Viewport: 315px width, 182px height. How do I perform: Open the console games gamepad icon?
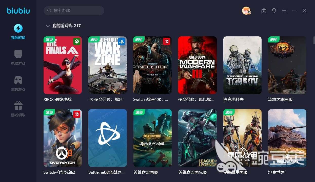18,80
